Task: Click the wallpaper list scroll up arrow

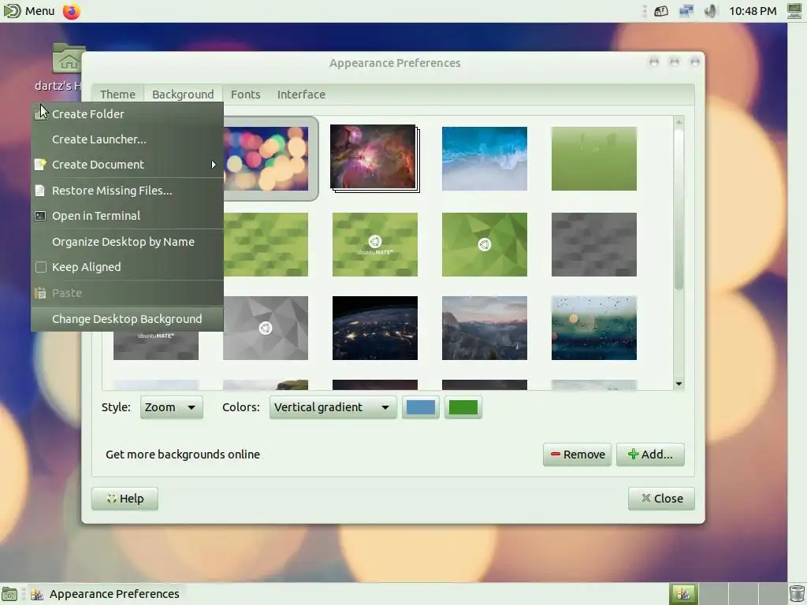Action: [679, 122]
